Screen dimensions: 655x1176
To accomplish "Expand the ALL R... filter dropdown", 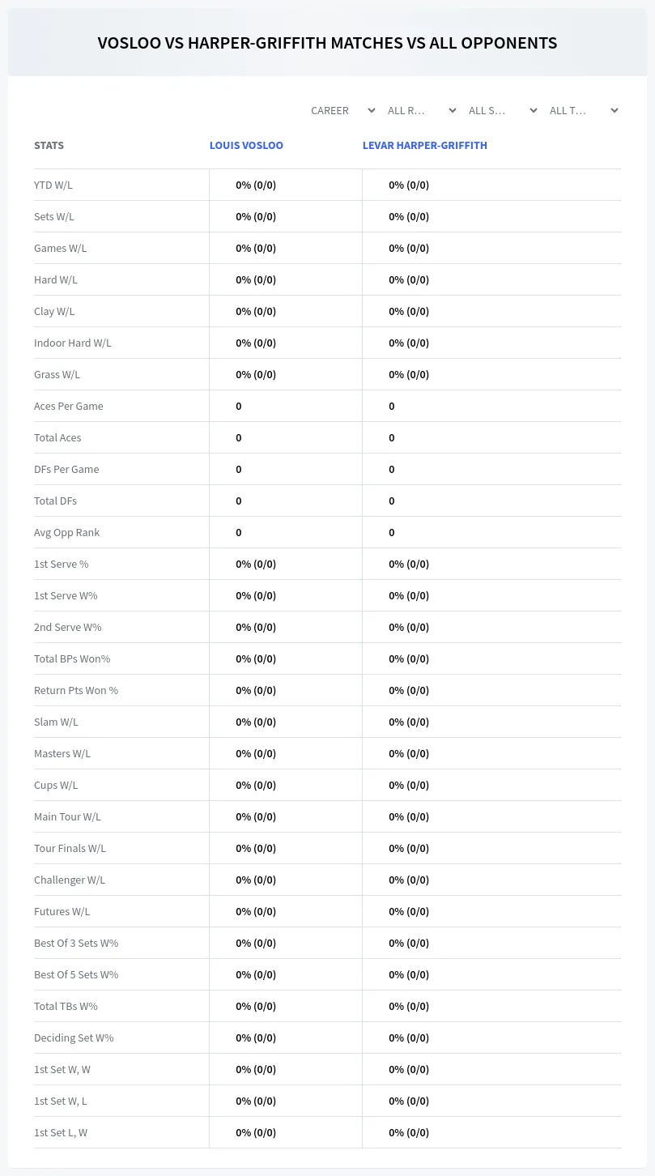I will (x=421, y=110).
